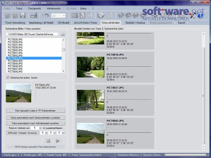
Task: Click the PICT0043.JPG preview thumbnail on left
Action: click(x=18, y=93)
